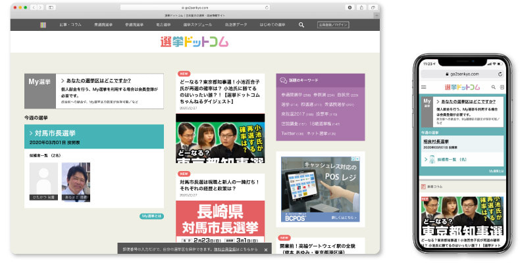The height and width of the screenshot is (267, 520).
Task: Click Safari's share icon in toolbar
Action: tap(361, 7)
